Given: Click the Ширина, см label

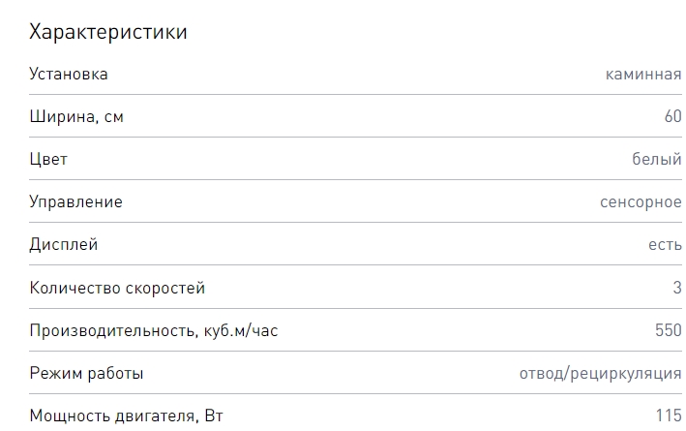Looking at the screenshot, I should pos(76,117).
